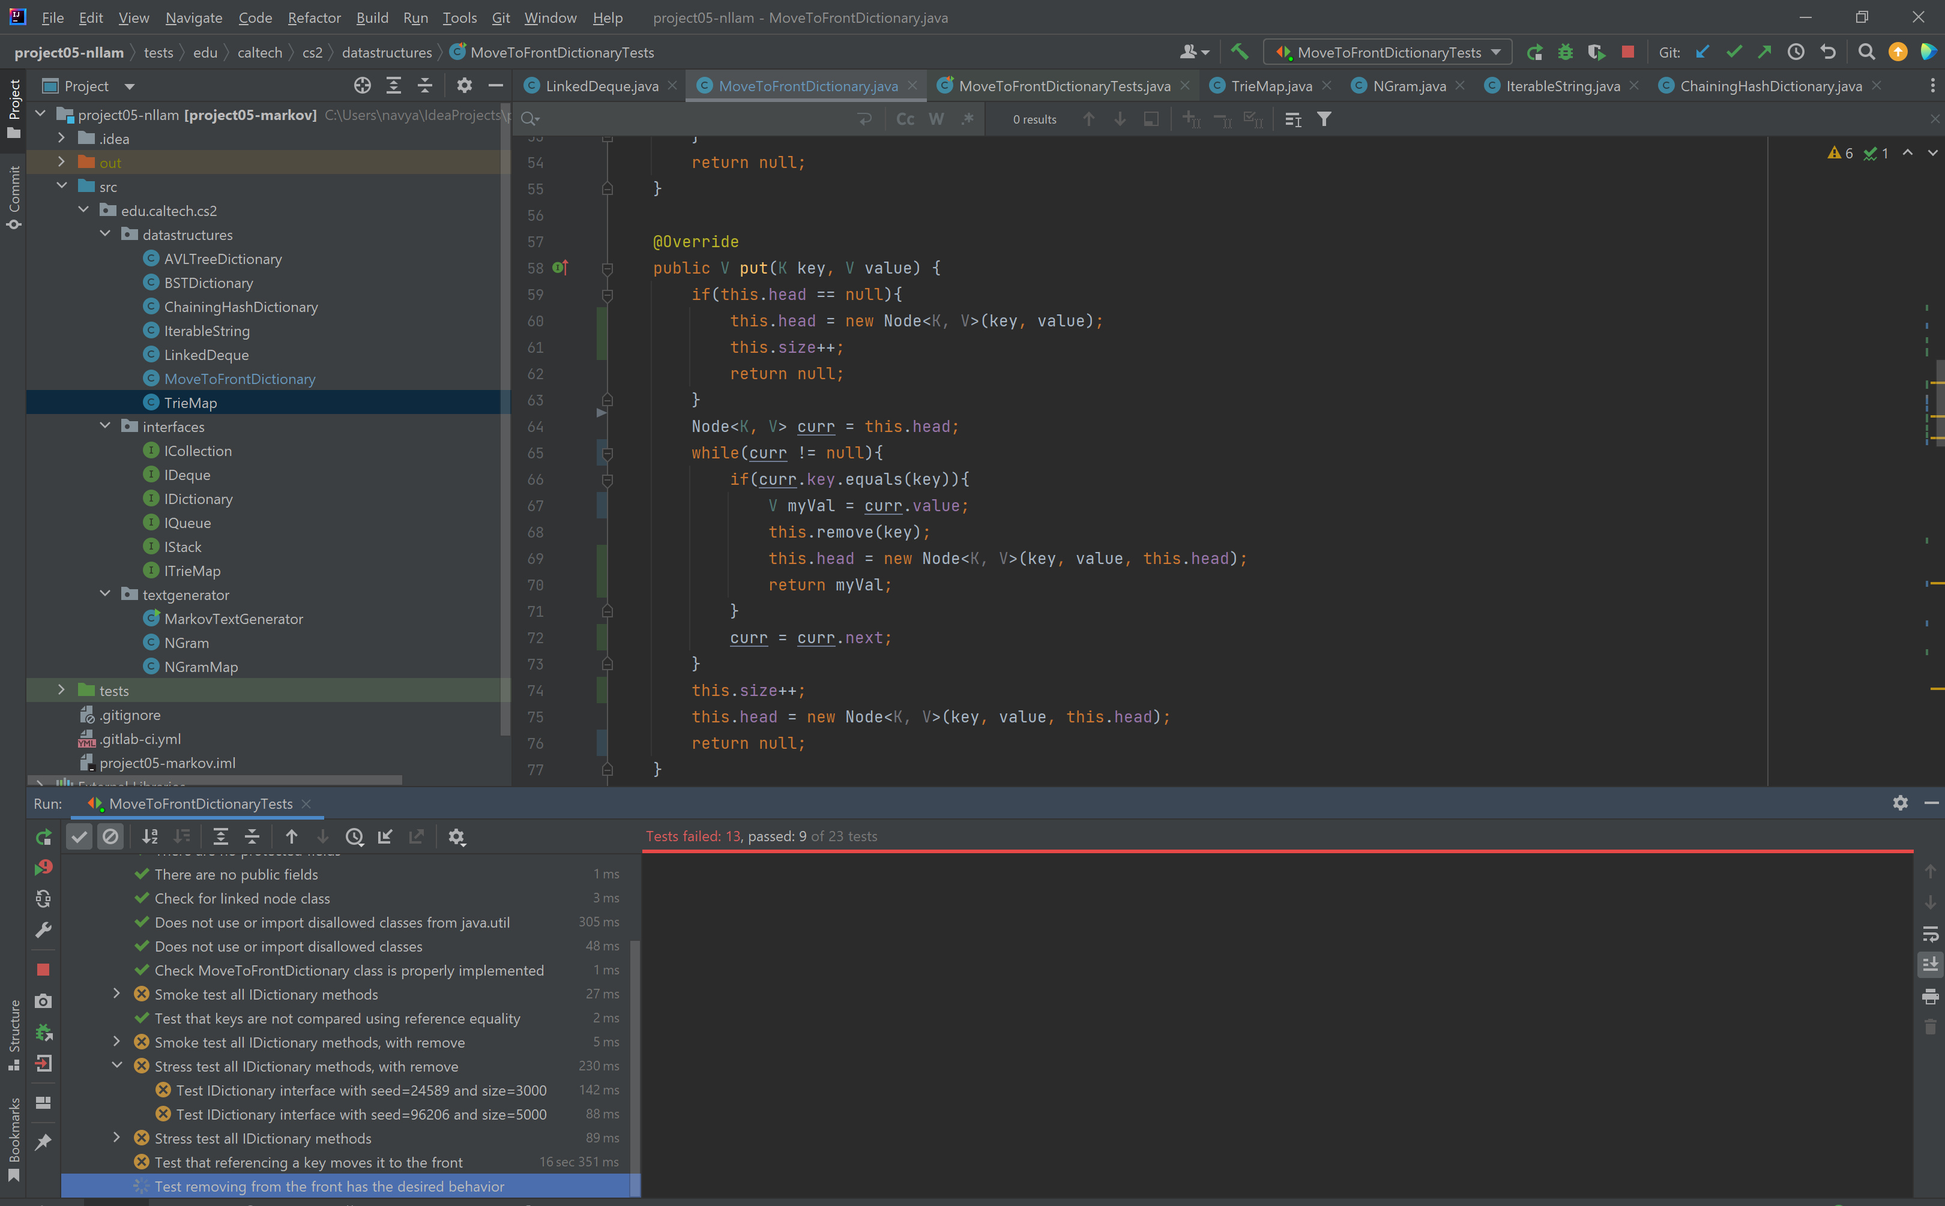Expand the tests folder in project tree
Screen dimensions: 1945x1206
click(x=61, y=690)
